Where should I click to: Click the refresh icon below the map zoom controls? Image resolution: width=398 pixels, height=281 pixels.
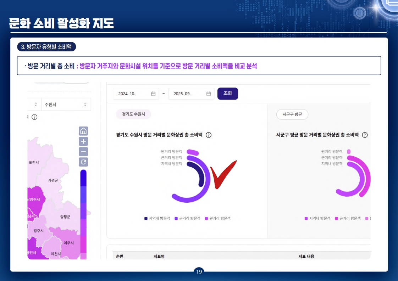coord(83,162)
